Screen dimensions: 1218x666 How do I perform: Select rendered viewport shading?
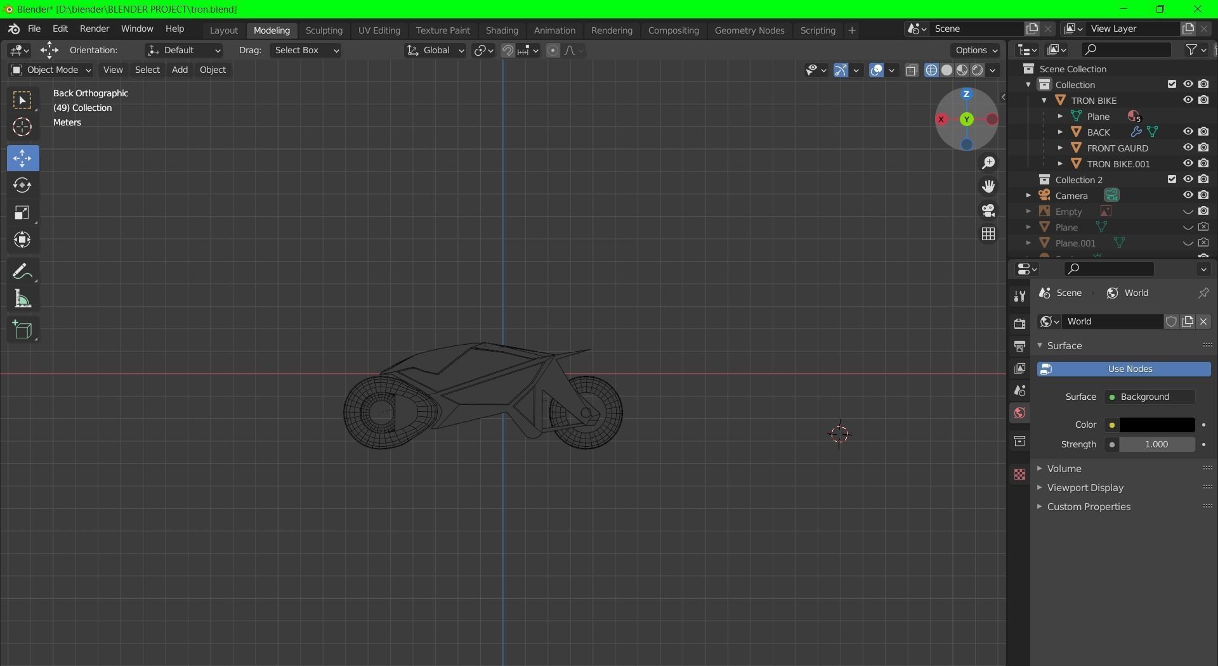point(977,70)
